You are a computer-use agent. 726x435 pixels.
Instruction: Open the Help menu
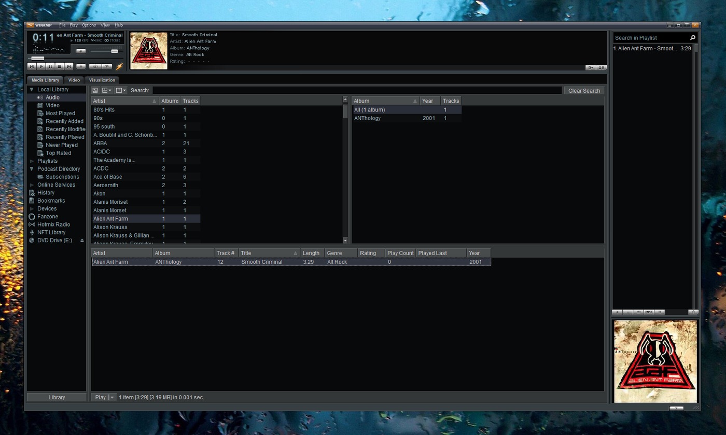119,25
